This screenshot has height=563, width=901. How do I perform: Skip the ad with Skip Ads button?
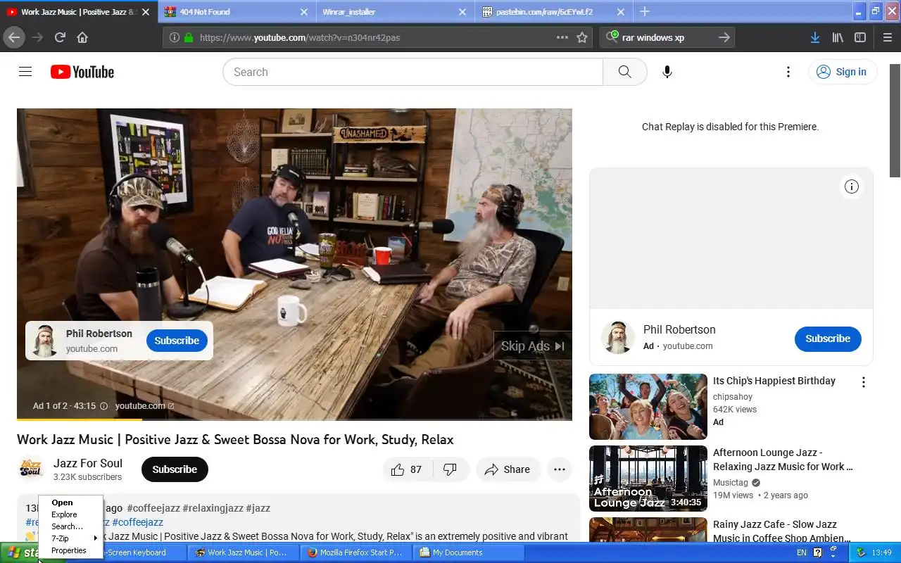click(533, 346)
